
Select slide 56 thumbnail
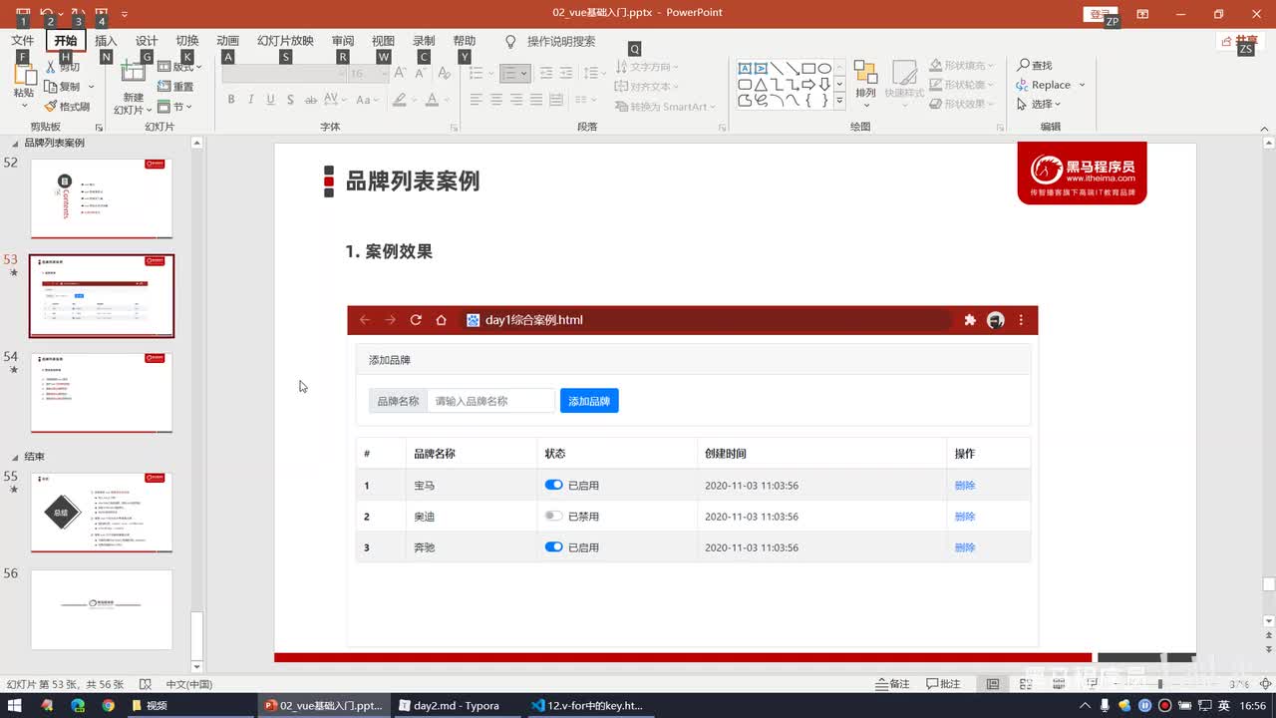102,609
